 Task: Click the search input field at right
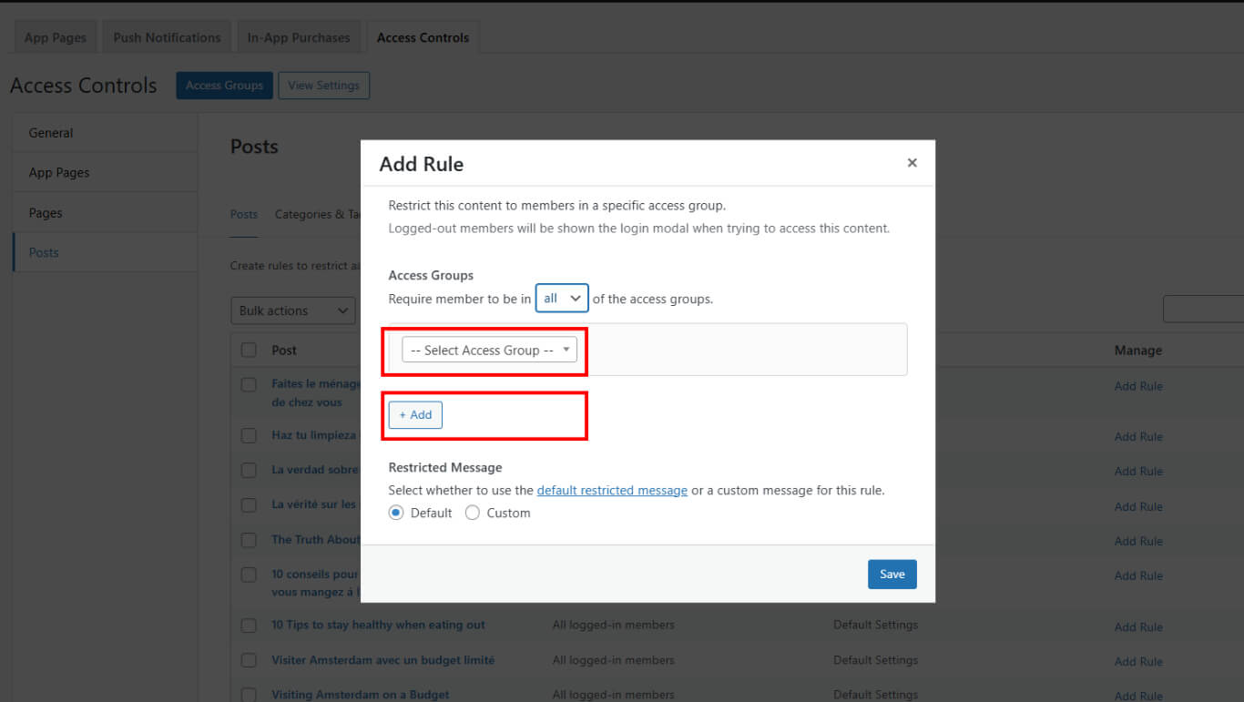(1203, 310)
